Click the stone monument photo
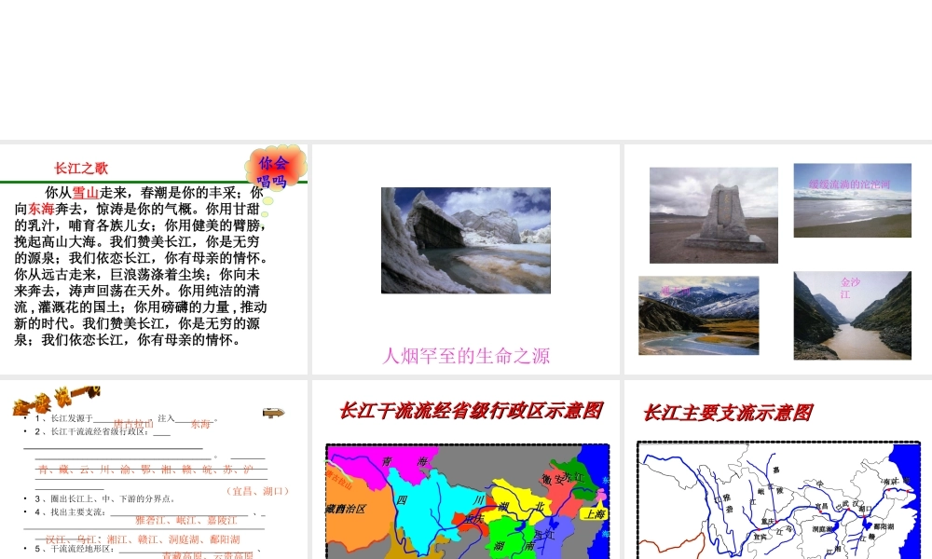Viewport: 932px width, 559px height. (713, 215)
